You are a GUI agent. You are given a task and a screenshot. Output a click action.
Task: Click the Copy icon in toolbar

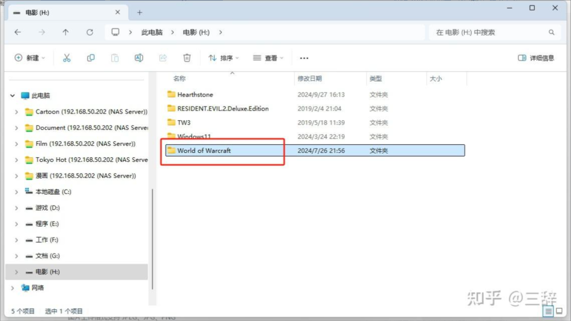[91, 58]
